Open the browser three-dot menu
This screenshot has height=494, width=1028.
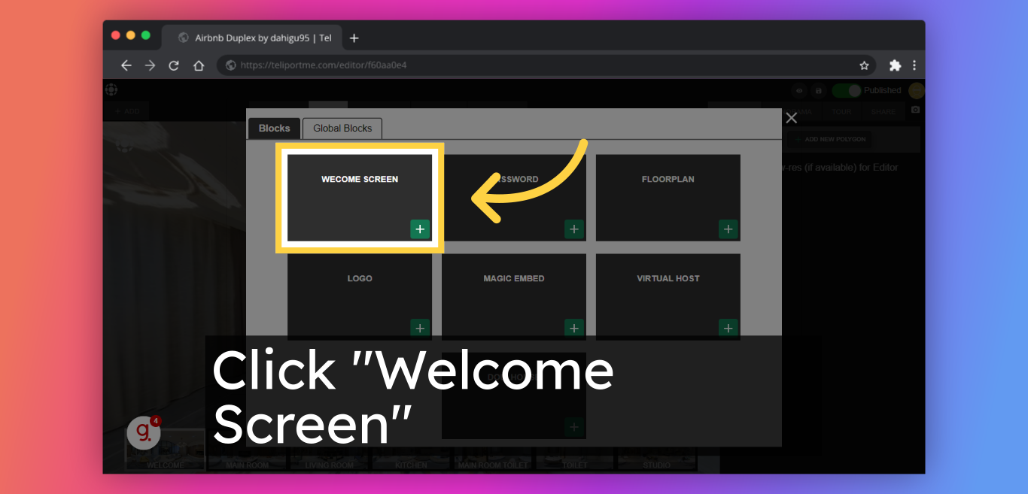(914, 65)
